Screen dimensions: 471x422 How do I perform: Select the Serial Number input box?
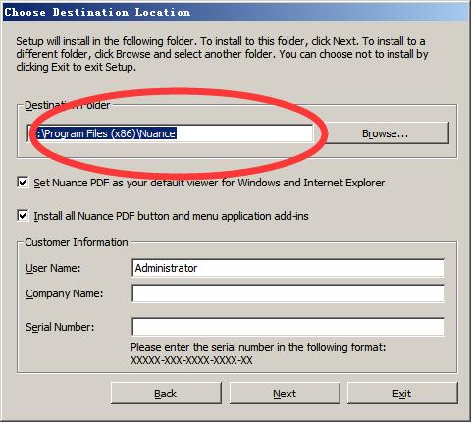[288, 327]
